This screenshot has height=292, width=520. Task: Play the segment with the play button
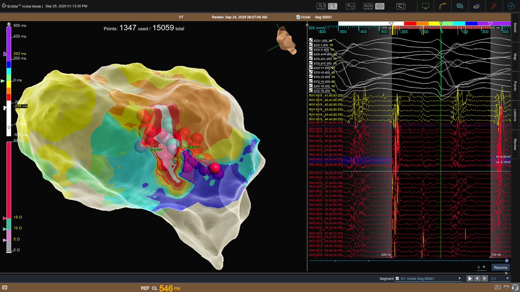(470, 279)
